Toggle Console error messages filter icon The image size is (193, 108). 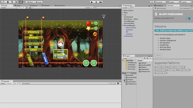tap(119, 83)
